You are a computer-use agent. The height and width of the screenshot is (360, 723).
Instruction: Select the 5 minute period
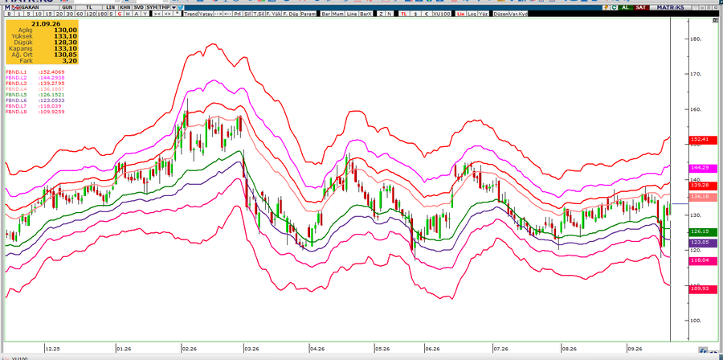pos(28,14)
